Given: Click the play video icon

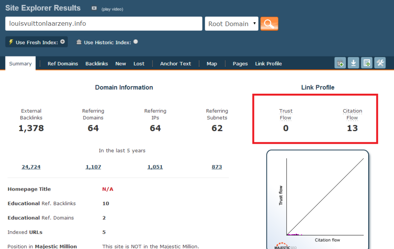Looking at the screenshot, I should click(x=94, y=8).
